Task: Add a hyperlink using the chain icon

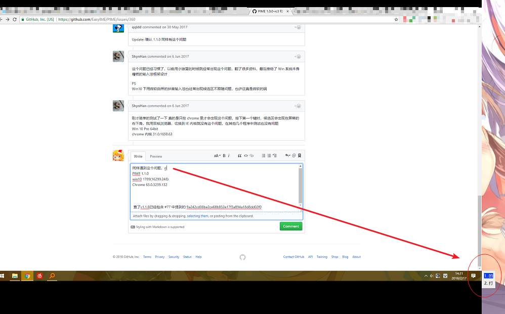Action: tap(251, 155)
